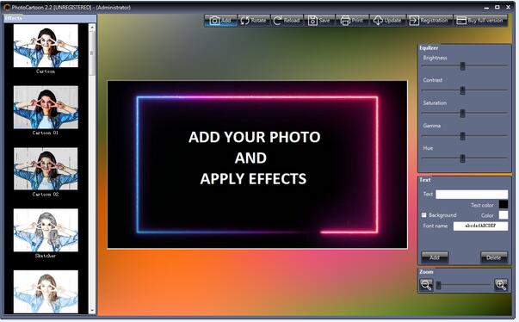This screenshot has width=519, height=322.
Task: Save the image with Save button
Action: coord(319,21)
